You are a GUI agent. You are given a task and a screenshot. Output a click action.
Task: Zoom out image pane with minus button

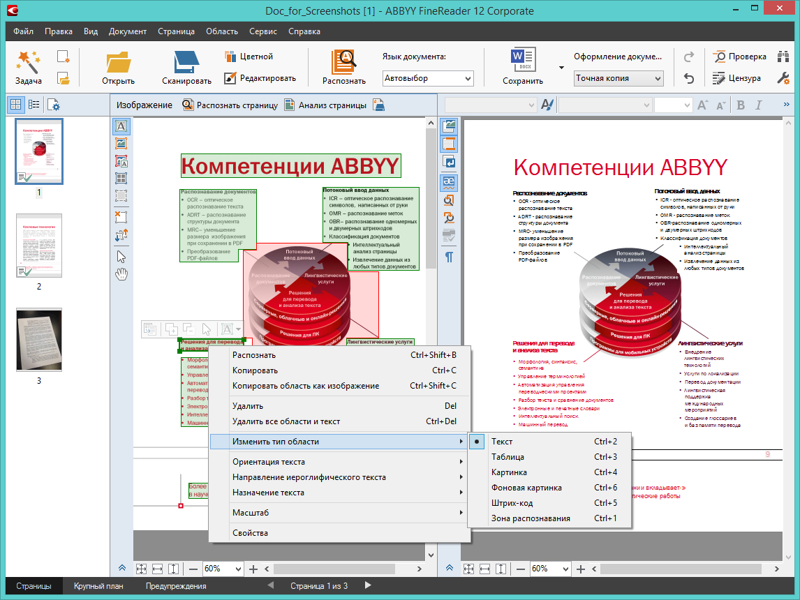pyautogui.click(x=193, y=569)
